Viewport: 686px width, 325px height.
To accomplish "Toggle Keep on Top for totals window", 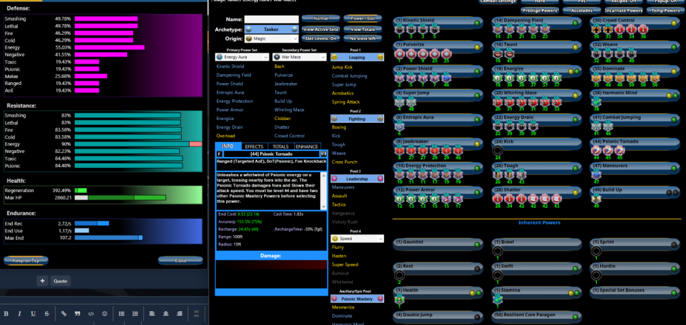I will [26, 261].
